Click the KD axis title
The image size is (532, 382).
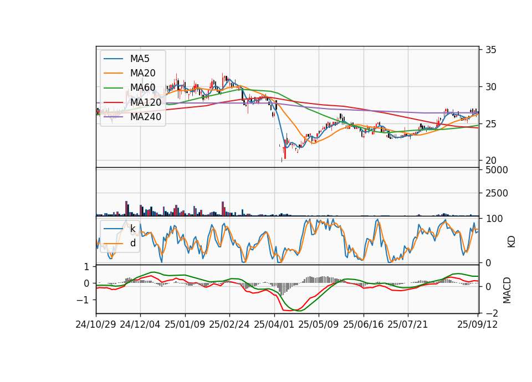[x=511, y=241]
